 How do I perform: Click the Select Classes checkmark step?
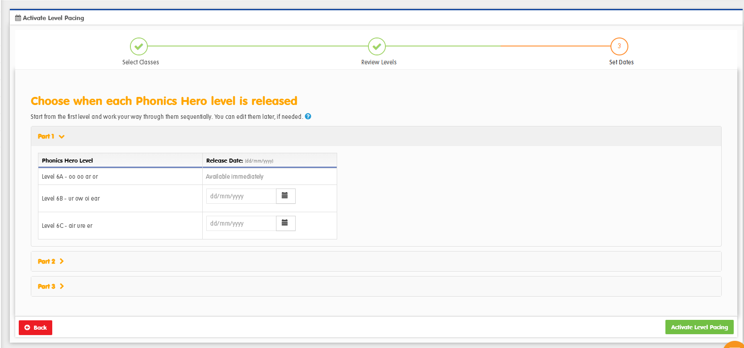pos(139,46)
